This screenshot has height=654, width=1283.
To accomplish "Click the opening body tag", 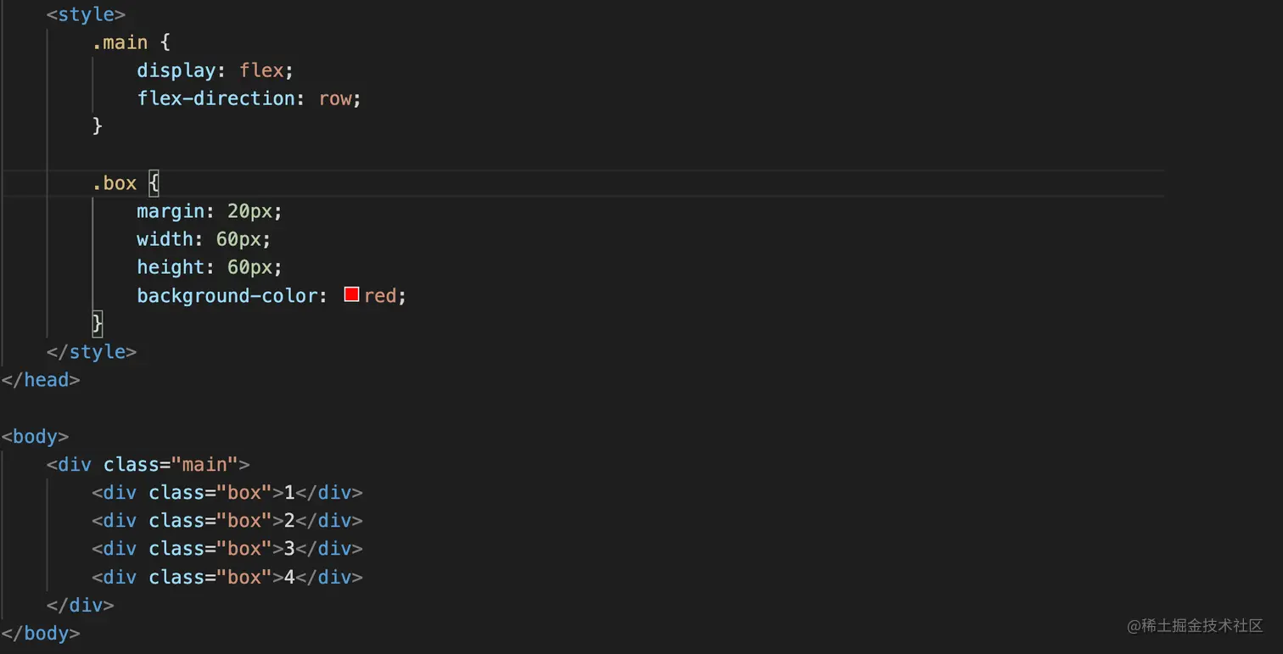I will tap(35, 436).
